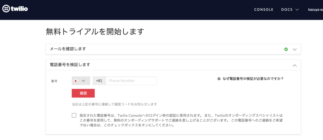
Task: Click the Phone Number input field
Action: (131, 81)
